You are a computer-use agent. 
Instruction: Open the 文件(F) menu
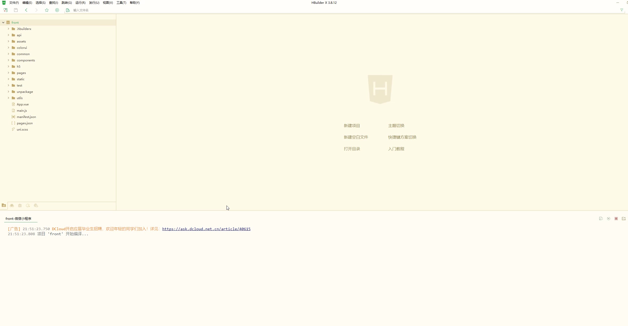click(14, 3)
